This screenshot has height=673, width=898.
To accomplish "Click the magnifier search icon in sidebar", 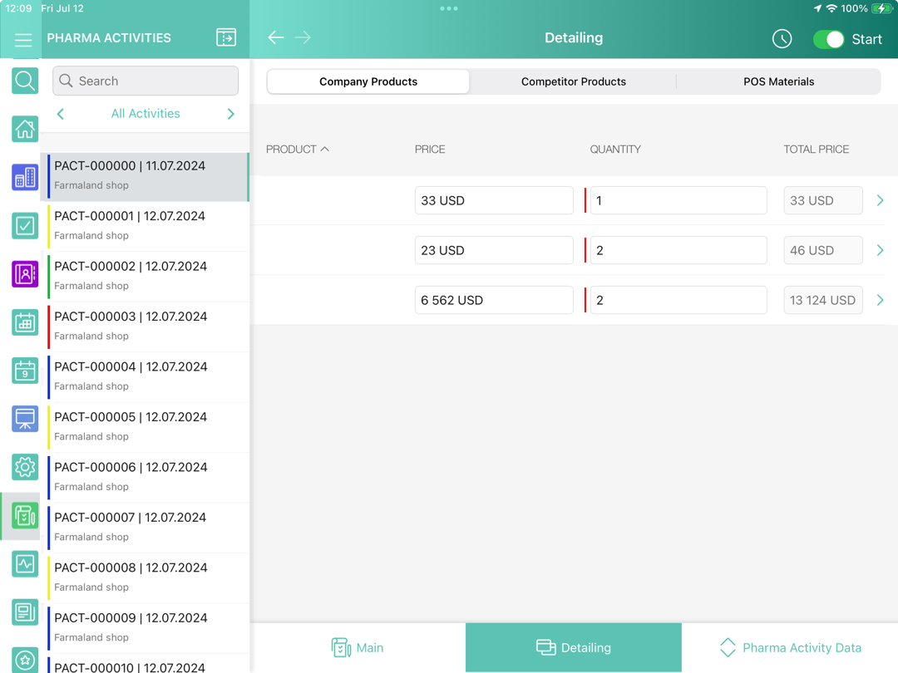I will click(x=25, y=81).
